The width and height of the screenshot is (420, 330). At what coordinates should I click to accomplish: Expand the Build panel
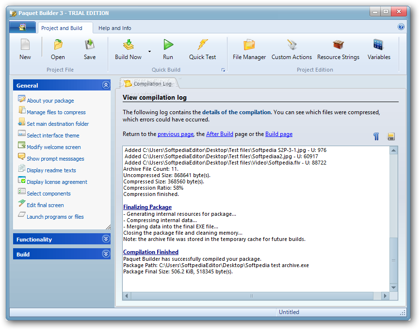[x=106, y=254]
